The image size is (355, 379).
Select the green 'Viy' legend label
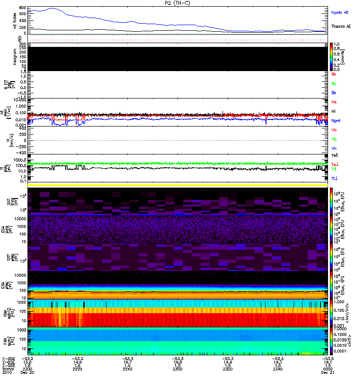334,139
